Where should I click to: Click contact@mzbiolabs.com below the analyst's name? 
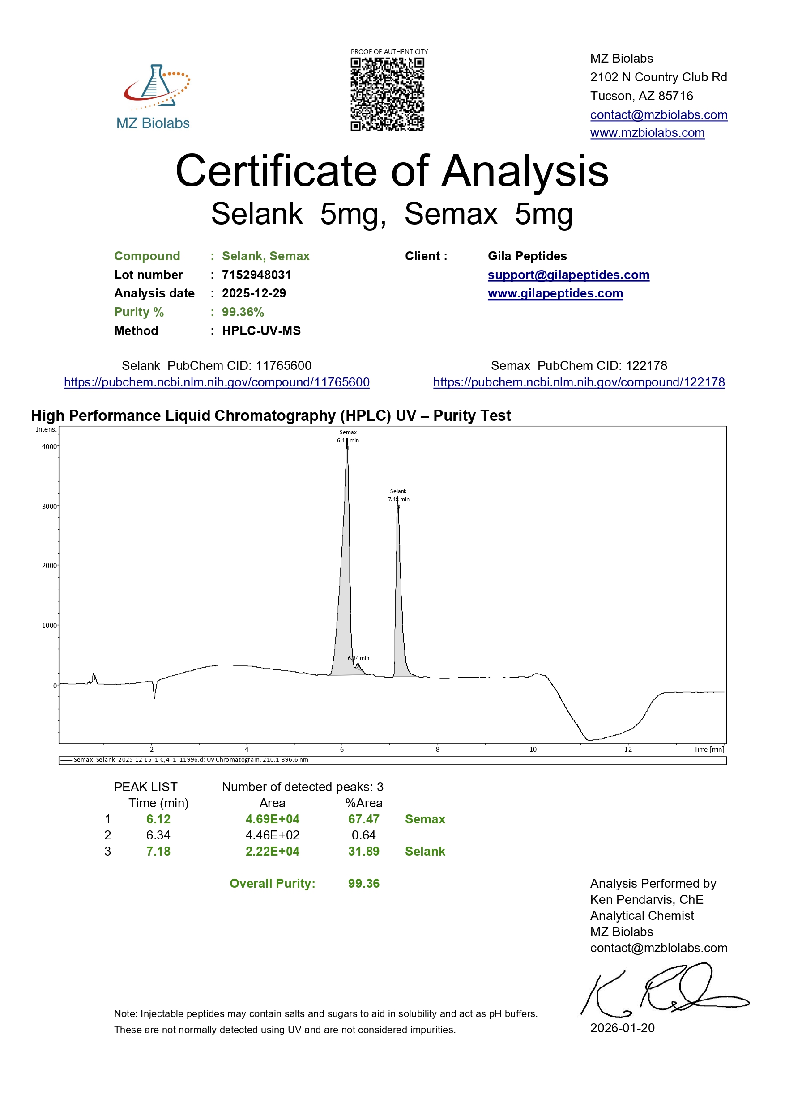point(658,948)
